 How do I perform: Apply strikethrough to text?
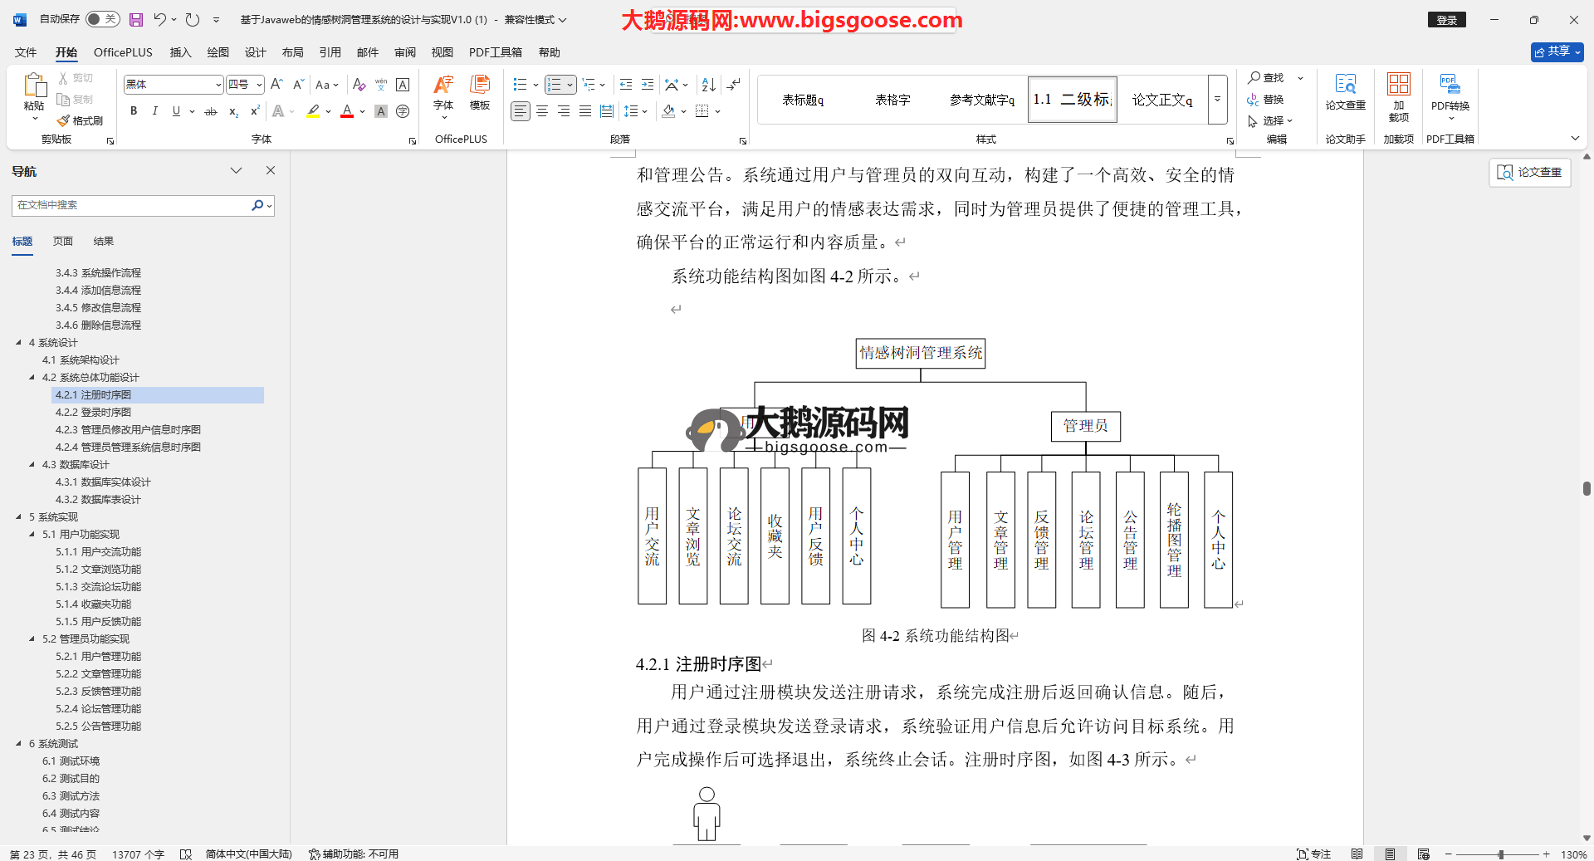(211, 111)
